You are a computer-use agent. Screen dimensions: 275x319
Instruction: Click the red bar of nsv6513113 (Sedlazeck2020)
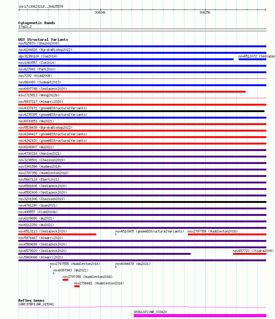coord(57,235)
